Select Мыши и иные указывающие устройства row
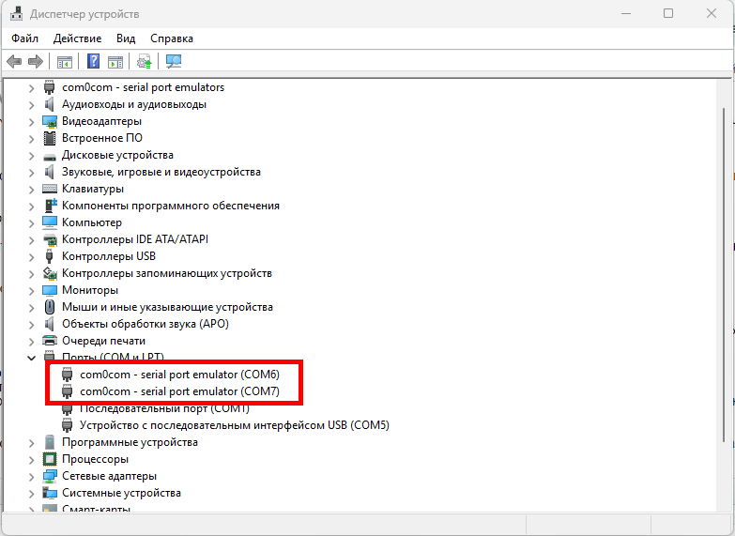Viewport: 735px width, 536px height. (x=167, y=307)
